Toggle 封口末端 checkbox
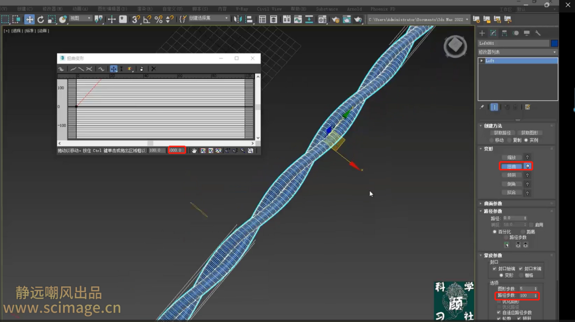Image resolution: width=575 pixels, height=322 pixels. [x=520, y=268]
